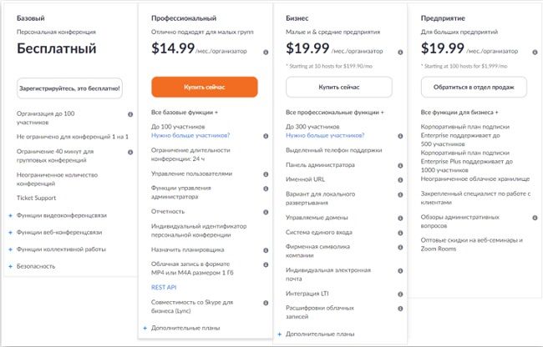
Task: Click Зарегистрируйтесь, это бесплатно! button
Action: coord(69,88)
